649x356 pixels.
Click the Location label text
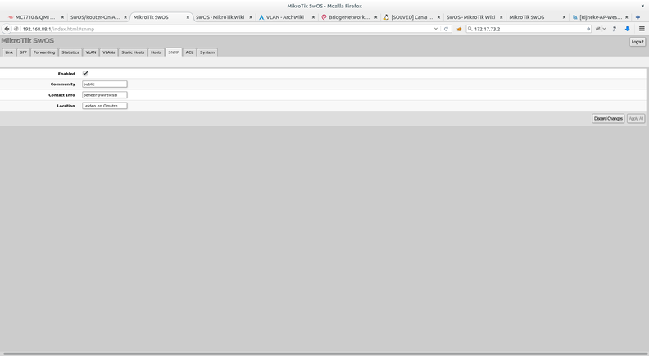(x=66, y=106)
